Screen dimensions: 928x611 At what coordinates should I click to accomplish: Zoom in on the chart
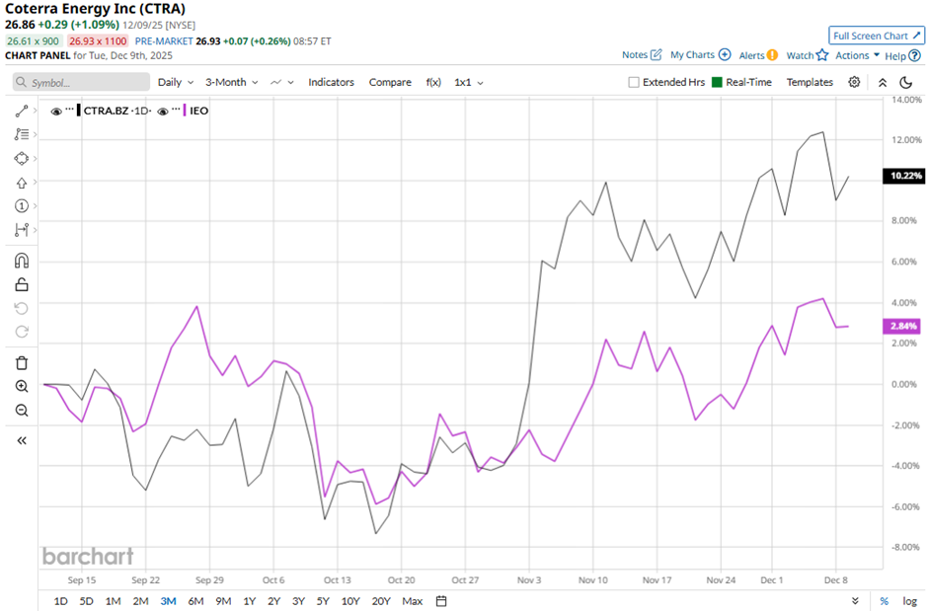click(22, 386)
